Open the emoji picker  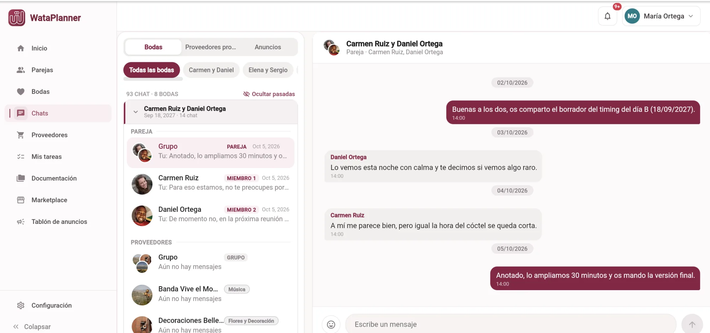point(331,324)
